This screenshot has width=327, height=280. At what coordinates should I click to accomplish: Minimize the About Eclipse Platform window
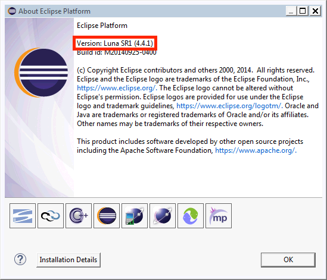click(291, 11)
